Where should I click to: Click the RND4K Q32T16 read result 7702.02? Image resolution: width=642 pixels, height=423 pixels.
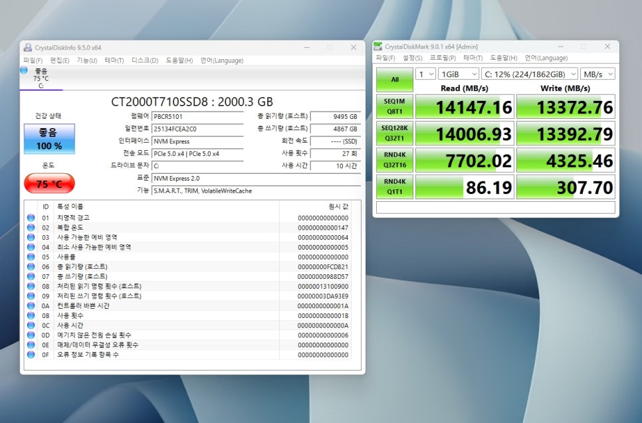click(465, 160)
